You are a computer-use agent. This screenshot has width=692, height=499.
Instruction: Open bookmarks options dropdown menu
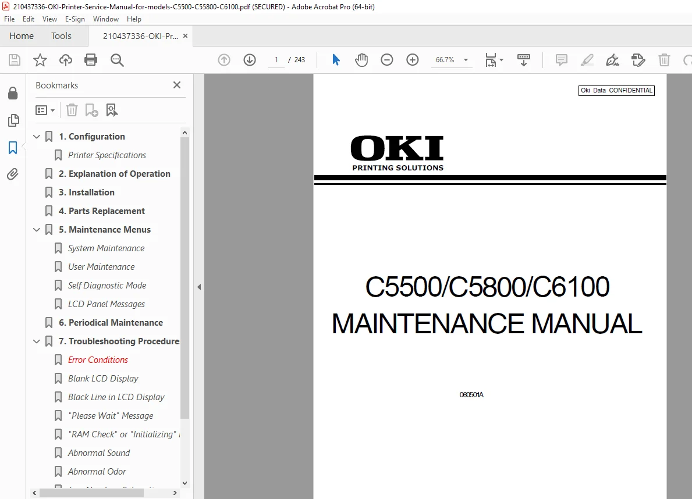click(x=45, y=110)
